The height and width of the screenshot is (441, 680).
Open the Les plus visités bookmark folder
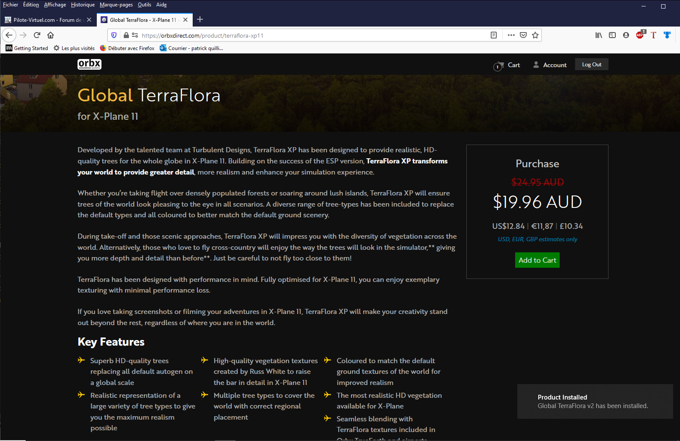coord(74,48)
